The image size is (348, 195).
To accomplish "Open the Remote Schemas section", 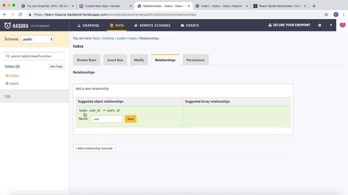I will pos(152,25).
